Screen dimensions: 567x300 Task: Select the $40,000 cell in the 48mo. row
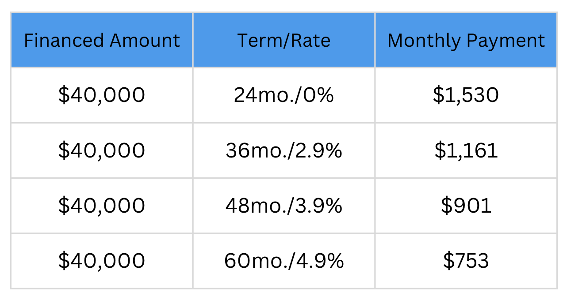(x=102, y=206)
